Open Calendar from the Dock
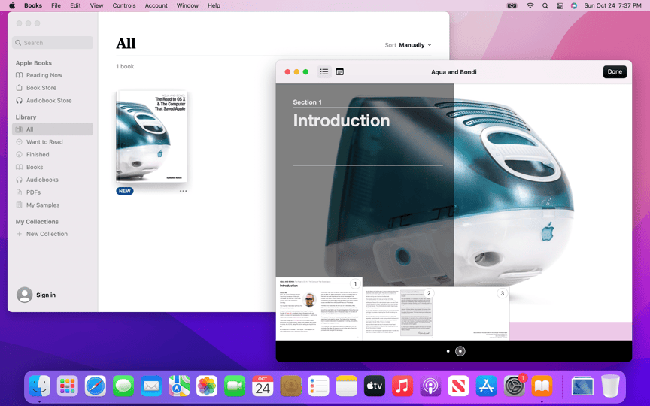 point(263,386)
